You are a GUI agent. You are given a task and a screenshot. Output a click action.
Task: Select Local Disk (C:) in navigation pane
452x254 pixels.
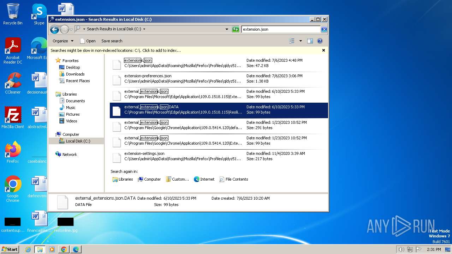click(78, 141)
